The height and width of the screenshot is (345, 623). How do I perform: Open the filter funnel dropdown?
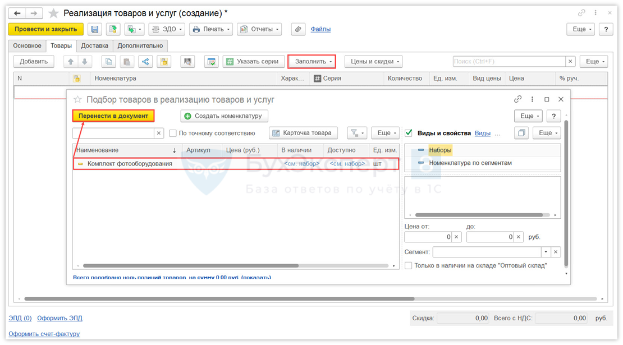pyautogui.click(x=357, y=133)
